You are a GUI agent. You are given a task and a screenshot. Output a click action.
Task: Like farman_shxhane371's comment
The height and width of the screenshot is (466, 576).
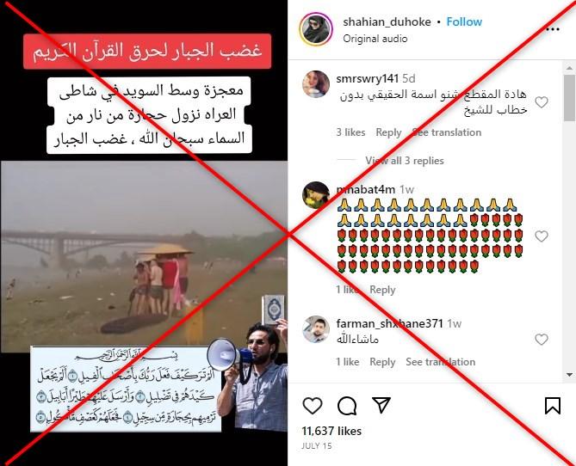tap(541, 340)
